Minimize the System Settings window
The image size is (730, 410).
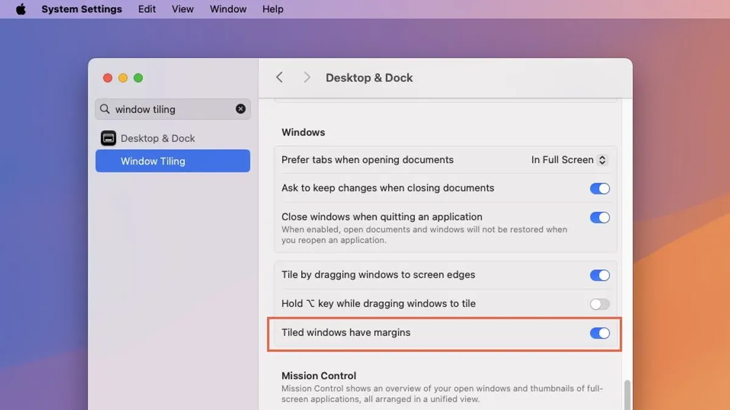[x=123, y=78]
